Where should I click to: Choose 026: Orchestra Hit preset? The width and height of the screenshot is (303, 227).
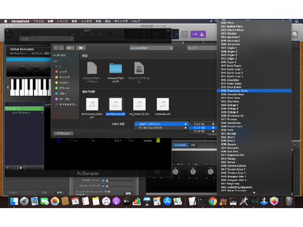pos(254,116)
